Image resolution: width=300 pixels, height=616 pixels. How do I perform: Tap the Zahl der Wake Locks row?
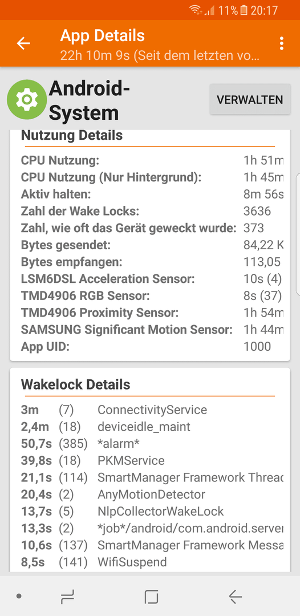point(152,211)
